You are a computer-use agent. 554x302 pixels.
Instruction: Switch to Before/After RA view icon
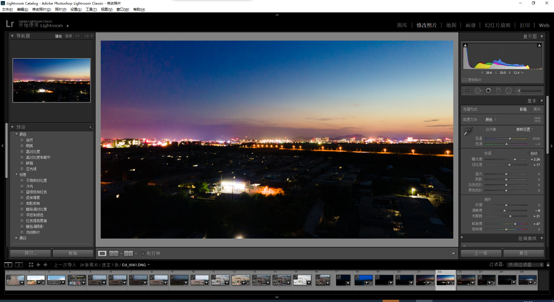pos(114,253)
